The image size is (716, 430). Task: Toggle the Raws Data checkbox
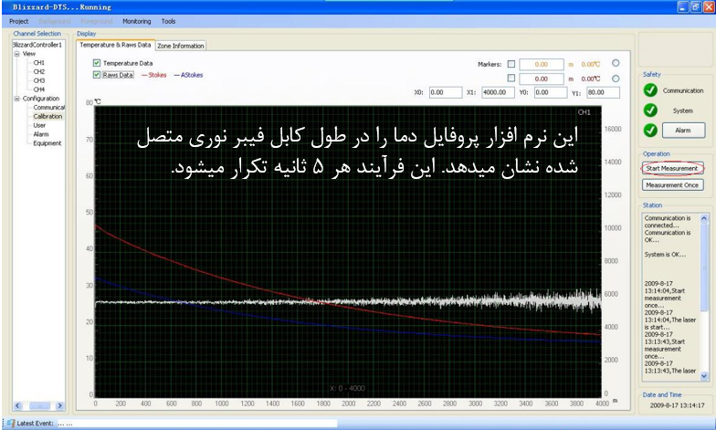97,75
